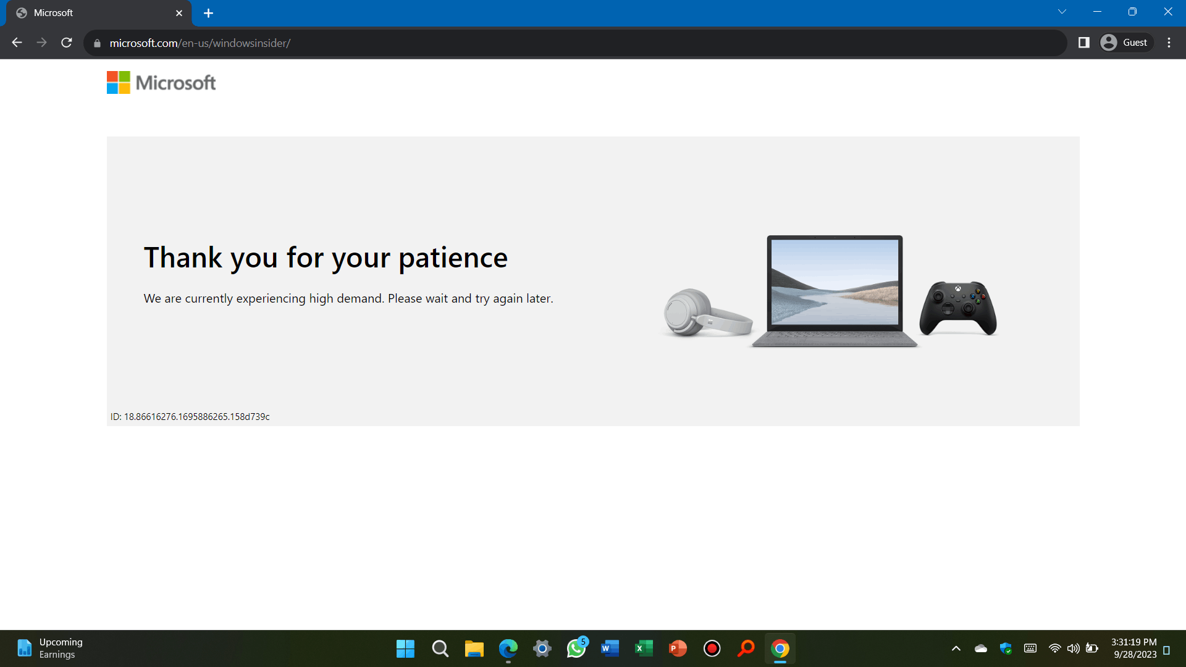Open the Upcoming Earnings widget
The image size is (1186, 667).
[x=49, y=648]
